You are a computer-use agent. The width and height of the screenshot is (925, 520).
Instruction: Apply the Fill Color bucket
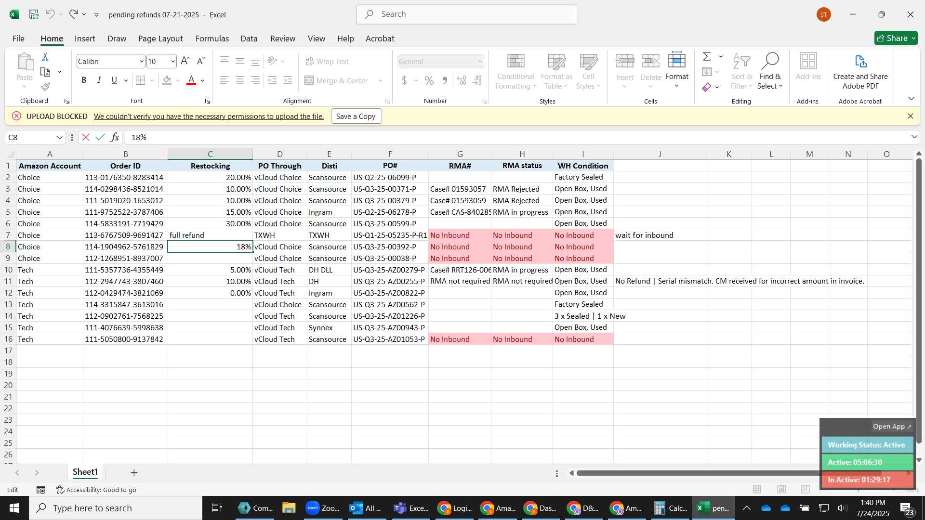(167, 80)
